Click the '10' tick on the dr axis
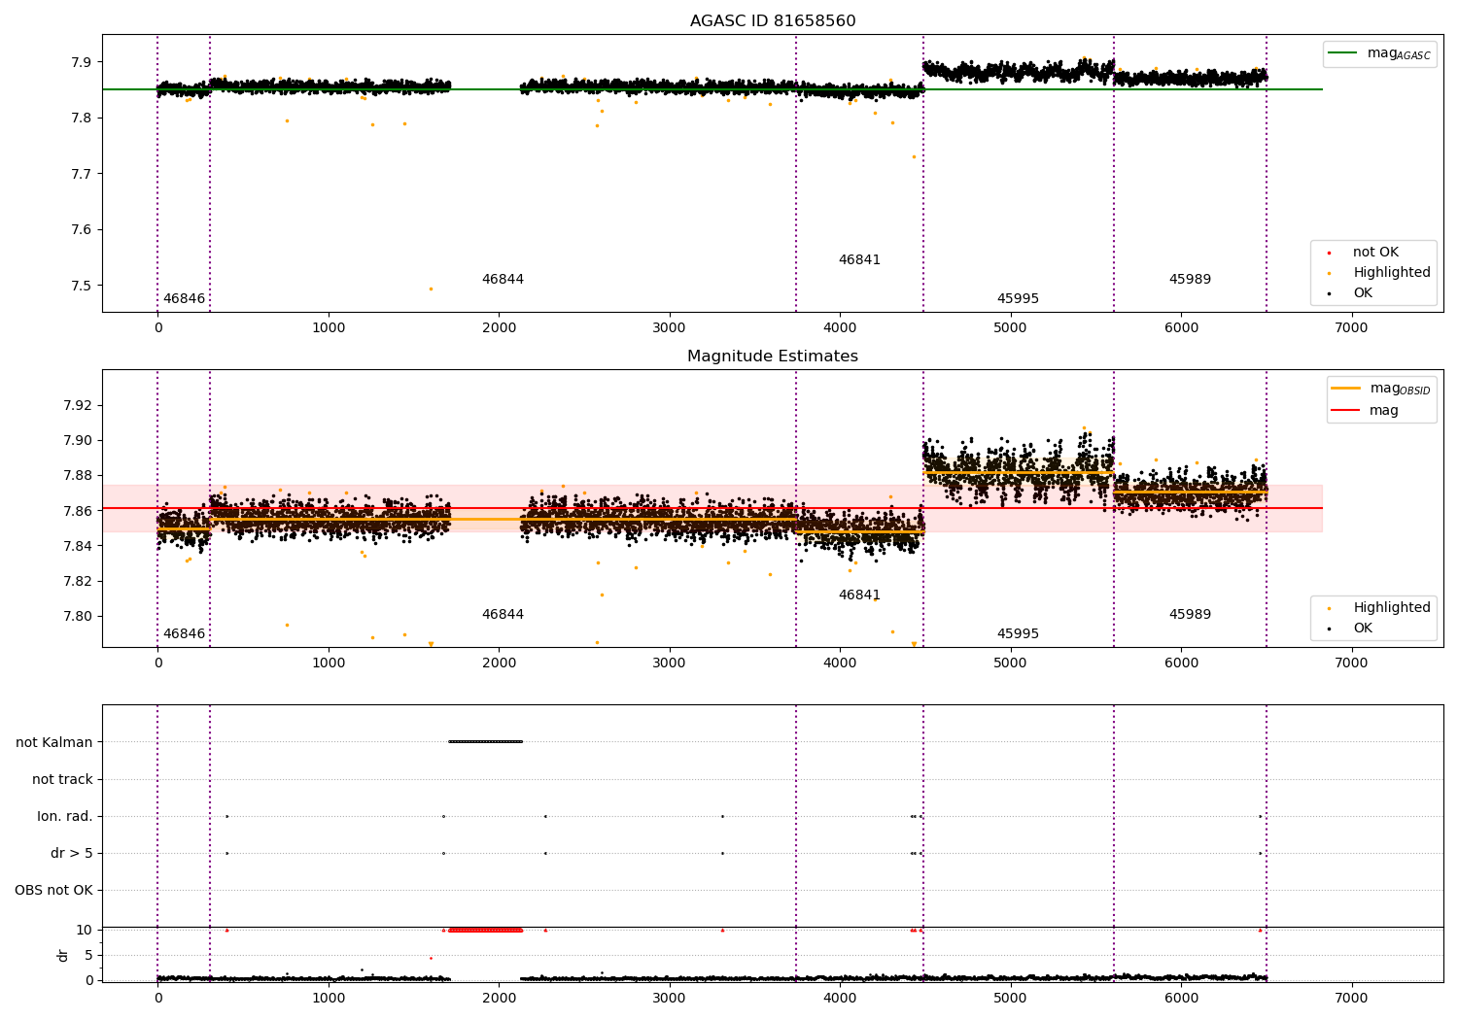The height and width of the screenshot is (1020, 1458). pyautogui.click(x=86, y=931)
